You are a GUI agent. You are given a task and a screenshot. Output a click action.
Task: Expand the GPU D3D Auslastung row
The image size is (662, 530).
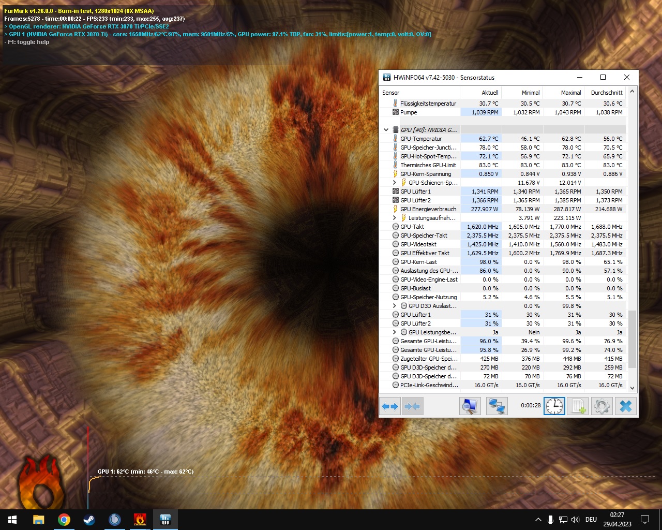coord(395,305)
